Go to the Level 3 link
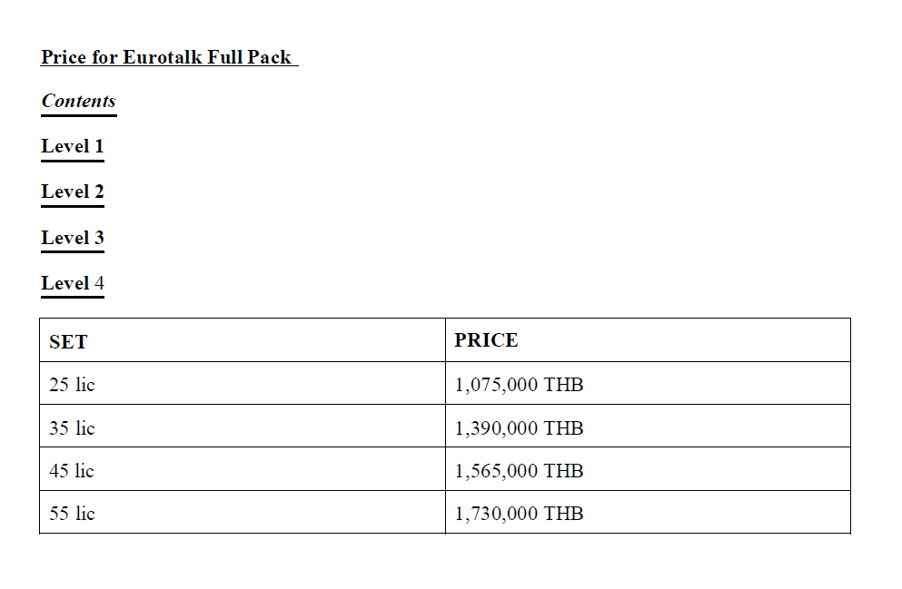The width and height of the screenshot is (902, 589). (73, 238)
